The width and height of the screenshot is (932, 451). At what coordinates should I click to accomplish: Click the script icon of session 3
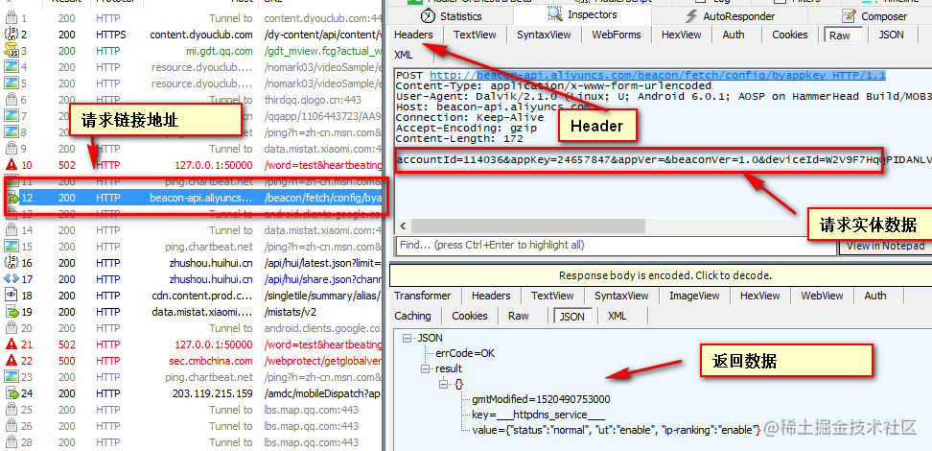tap(12, 51)
